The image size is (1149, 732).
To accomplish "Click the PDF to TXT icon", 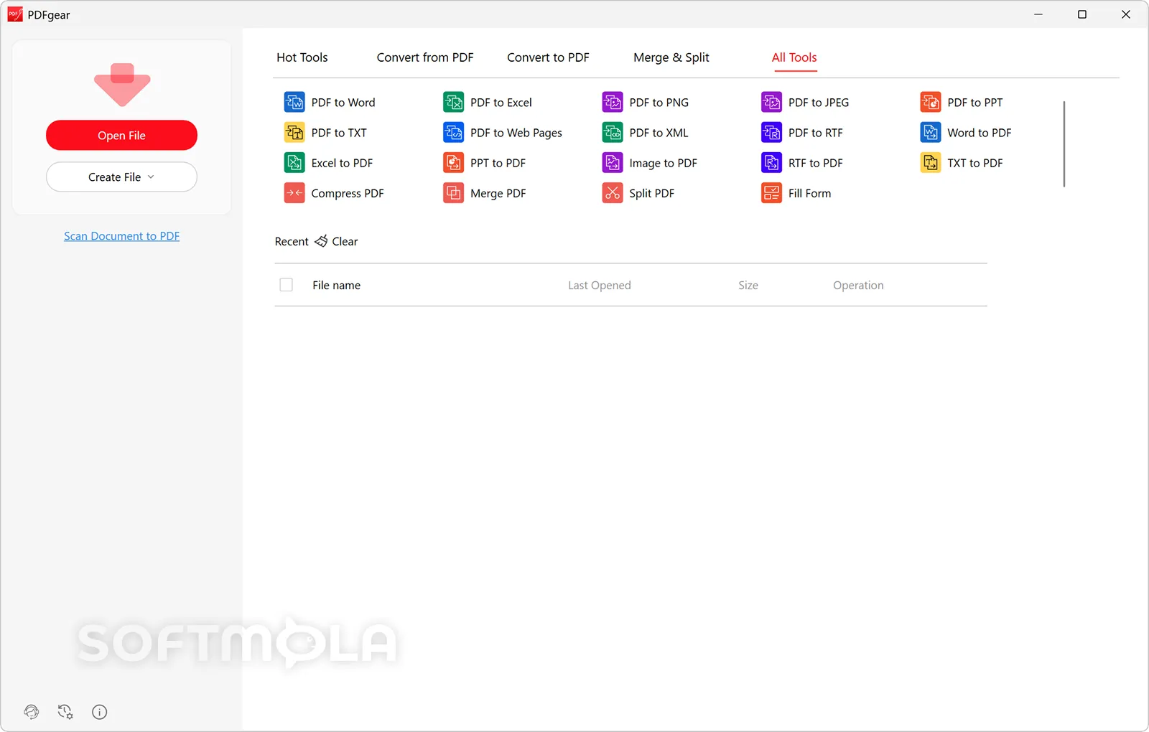I will (x=294, y=133).
